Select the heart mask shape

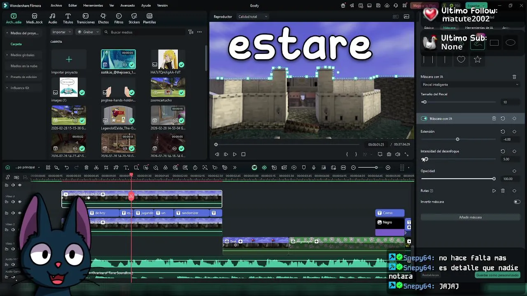(x=461, y=60)
